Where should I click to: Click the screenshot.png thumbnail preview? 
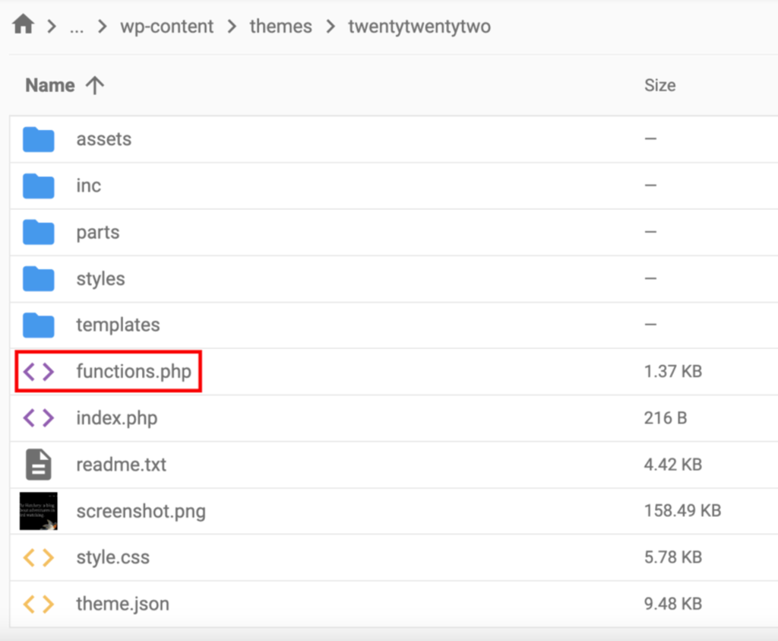38,511
